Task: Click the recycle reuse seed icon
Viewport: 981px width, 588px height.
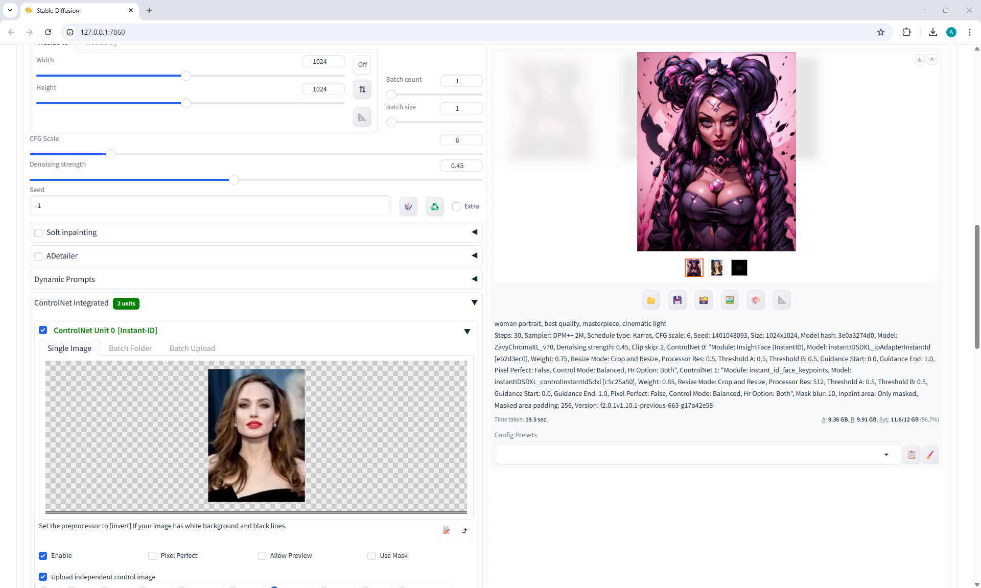Action: pos(434,206)
